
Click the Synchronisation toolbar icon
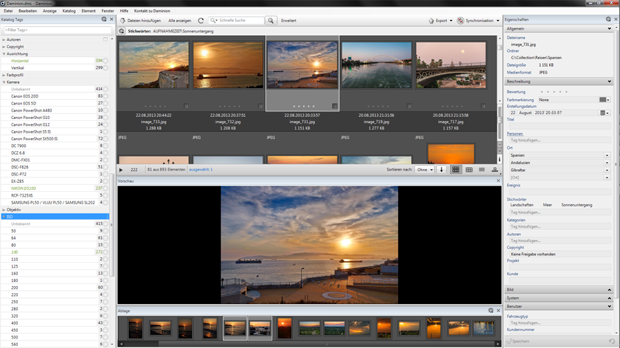[x=461, y=21]
